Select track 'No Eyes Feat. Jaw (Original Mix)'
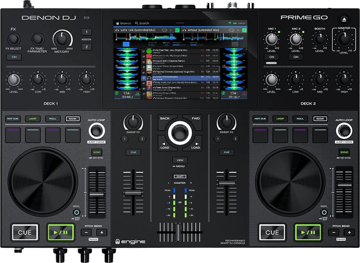This screenshot has height=263, width=360. pos(181,51)
